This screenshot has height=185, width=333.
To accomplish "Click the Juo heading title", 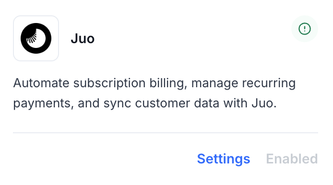I will (x=83, y=39).
